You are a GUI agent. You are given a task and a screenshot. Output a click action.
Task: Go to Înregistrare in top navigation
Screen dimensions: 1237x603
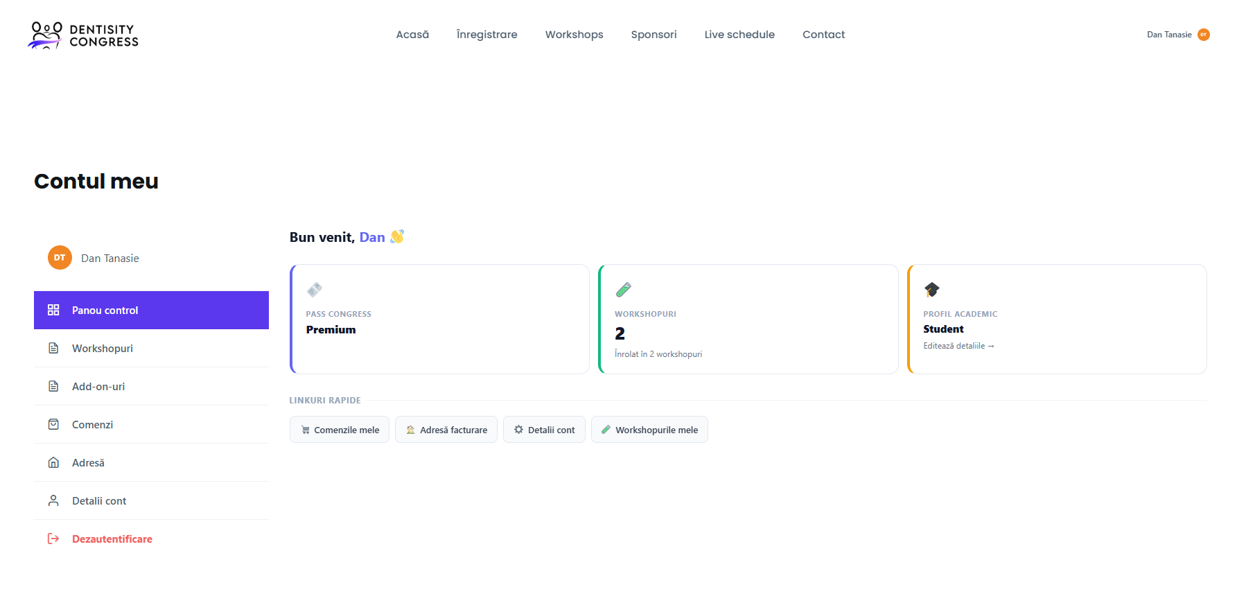487,35
